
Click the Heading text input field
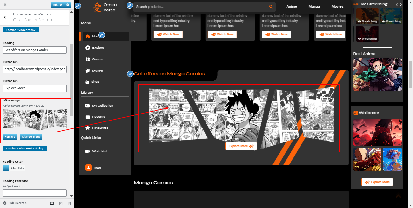[34, 50]
